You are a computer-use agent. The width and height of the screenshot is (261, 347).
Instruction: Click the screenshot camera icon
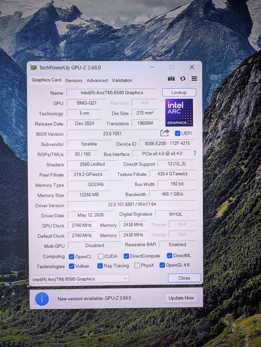click(x=171, y=78)
